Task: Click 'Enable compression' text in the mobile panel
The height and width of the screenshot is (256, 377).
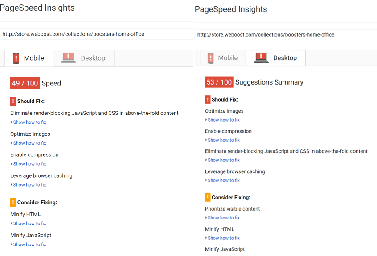Action: (34, 155)
